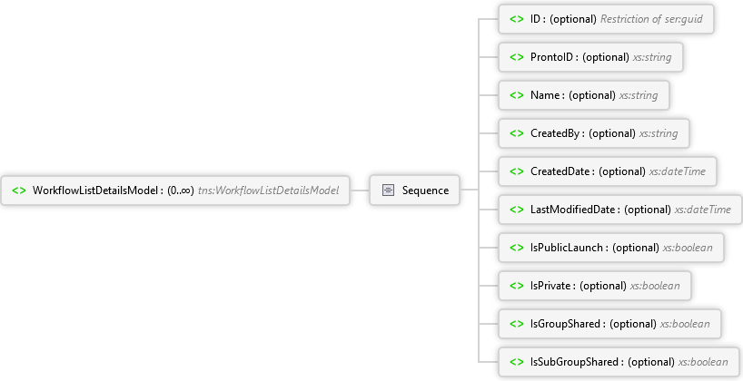The image size is (743, 381).
Task: Click the xs:boolean type of IsPrivate
Action: (655, 286)
